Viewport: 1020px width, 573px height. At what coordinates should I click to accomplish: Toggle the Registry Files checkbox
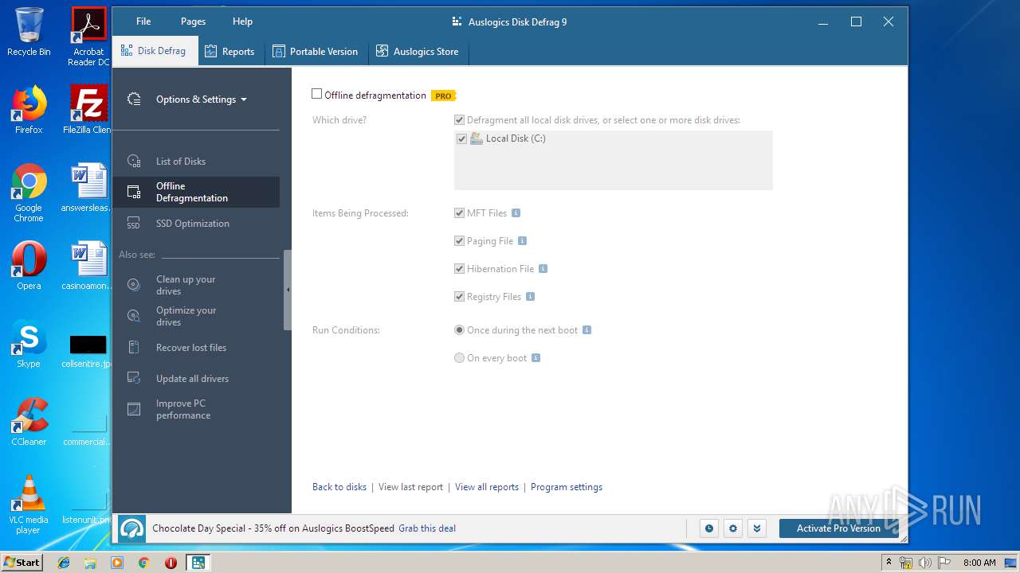point(459,297)
